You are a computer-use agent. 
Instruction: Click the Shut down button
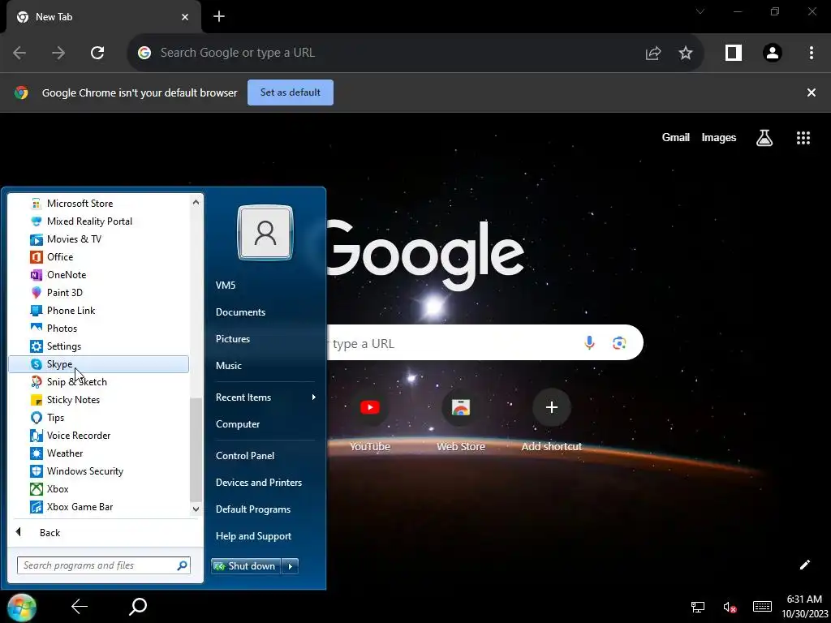247,566
